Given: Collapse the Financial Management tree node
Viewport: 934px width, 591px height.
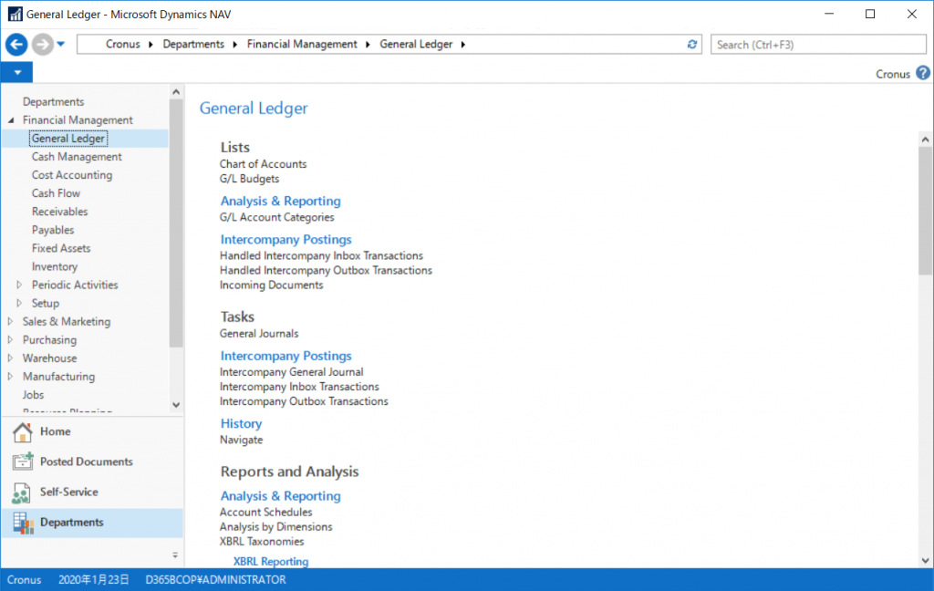Looking at the screenshot, I should (11, 120).
